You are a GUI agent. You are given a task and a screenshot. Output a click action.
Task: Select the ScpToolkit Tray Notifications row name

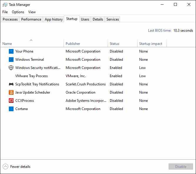37,84
